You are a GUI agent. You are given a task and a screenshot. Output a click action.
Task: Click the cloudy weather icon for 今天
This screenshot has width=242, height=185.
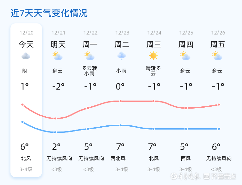(x=26, y=56)
